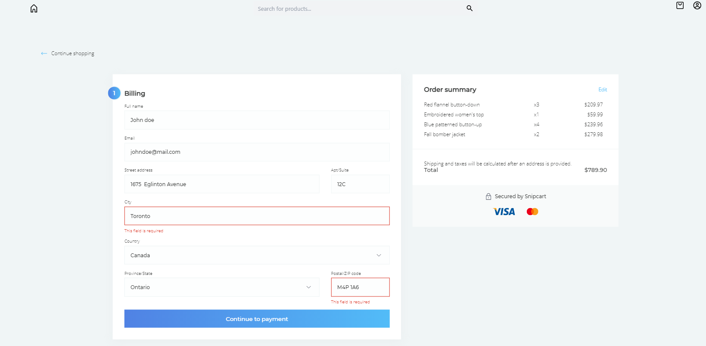The height and width of the screenshot is (346, 706).
Task: Click the Billing section heading
Action: (x=134, y=93)
